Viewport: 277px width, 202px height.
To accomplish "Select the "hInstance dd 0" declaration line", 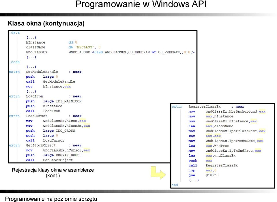I will [x=51, y=42].
